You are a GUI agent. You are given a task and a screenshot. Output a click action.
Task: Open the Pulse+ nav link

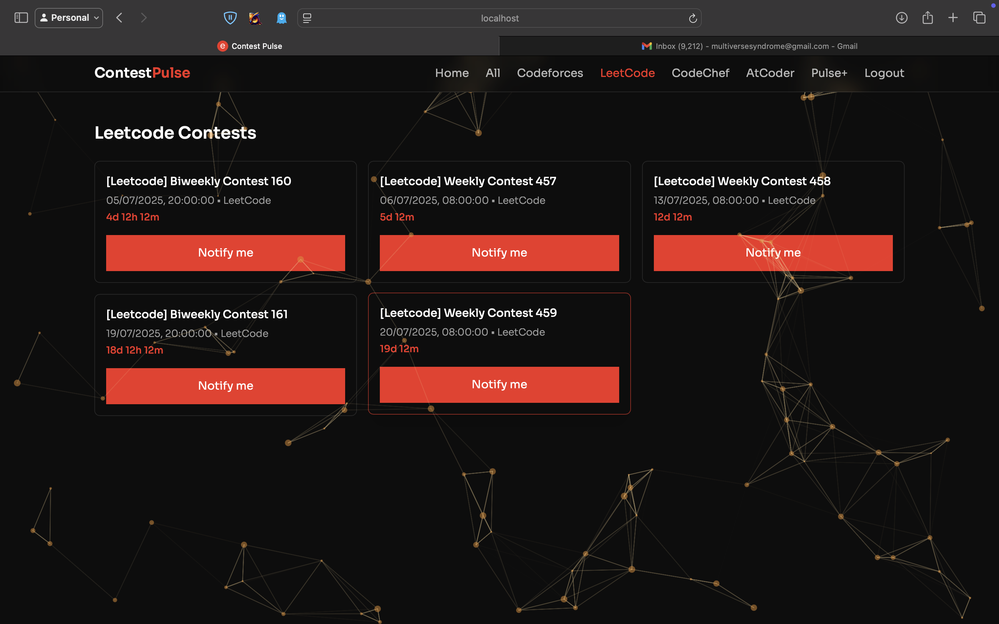[829, 73]
